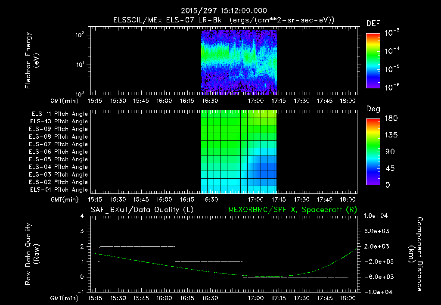
Task: Select the Deg colorbar heading
Action: tap(373, 109)
